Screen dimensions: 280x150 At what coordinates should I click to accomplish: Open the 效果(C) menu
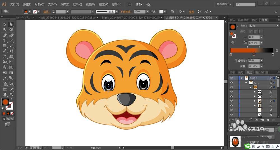pyautogui.click(x=77, y=4)
